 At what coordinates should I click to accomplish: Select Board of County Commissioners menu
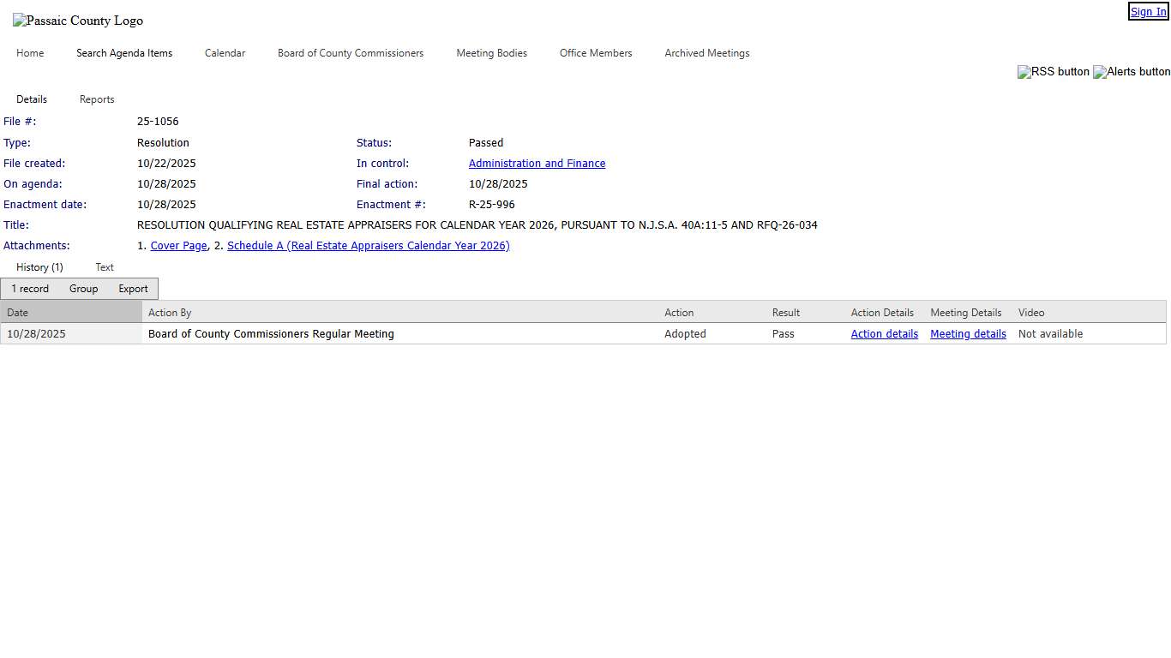coord(351,53)
